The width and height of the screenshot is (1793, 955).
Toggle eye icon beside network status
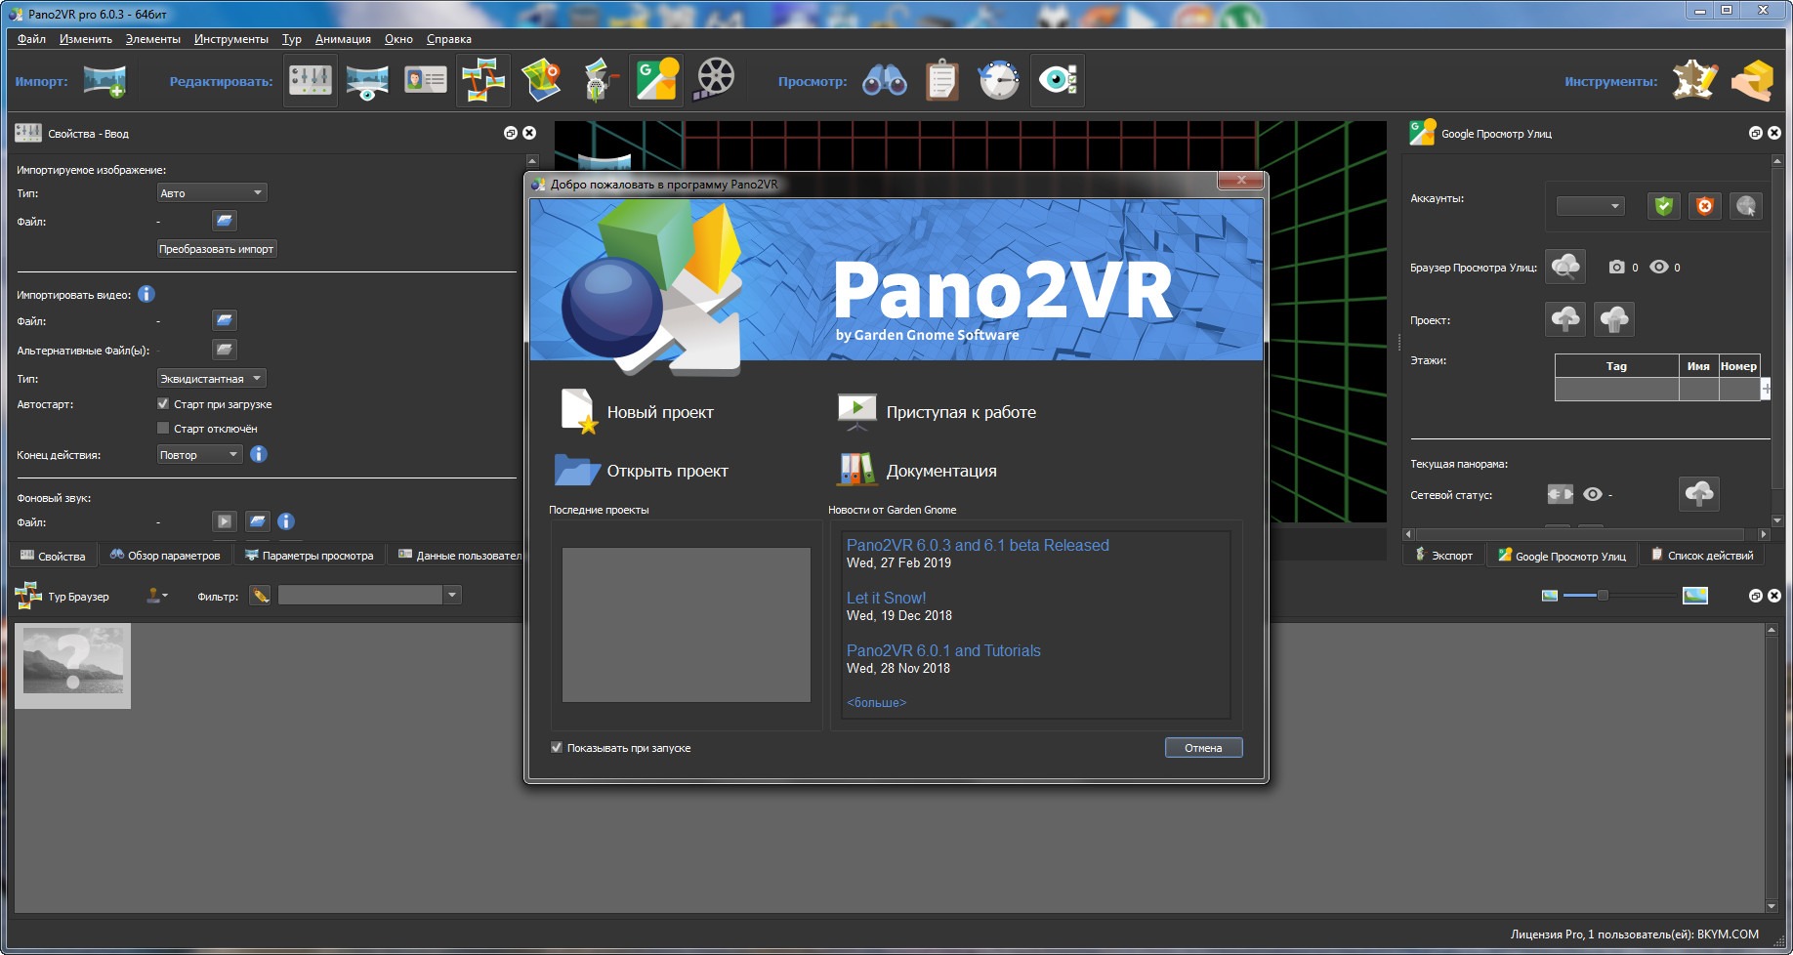point(1593,494)
